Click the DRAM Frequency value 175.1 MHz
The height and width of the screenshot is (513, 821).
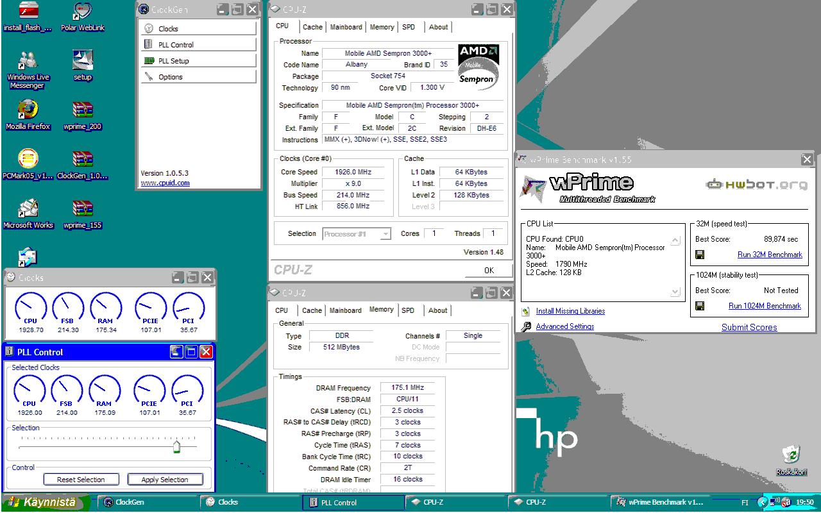pos(407,388)
